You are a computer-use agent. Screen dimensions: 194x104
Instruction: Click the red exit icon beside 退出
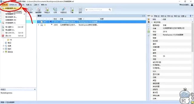pyautogui.click(x=3, y=36)
